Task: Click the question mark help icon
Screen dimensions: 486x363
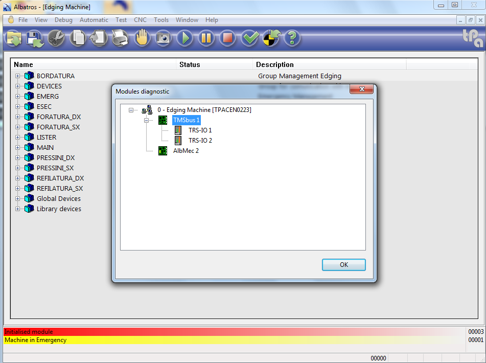Action: [x=292, y=38]
